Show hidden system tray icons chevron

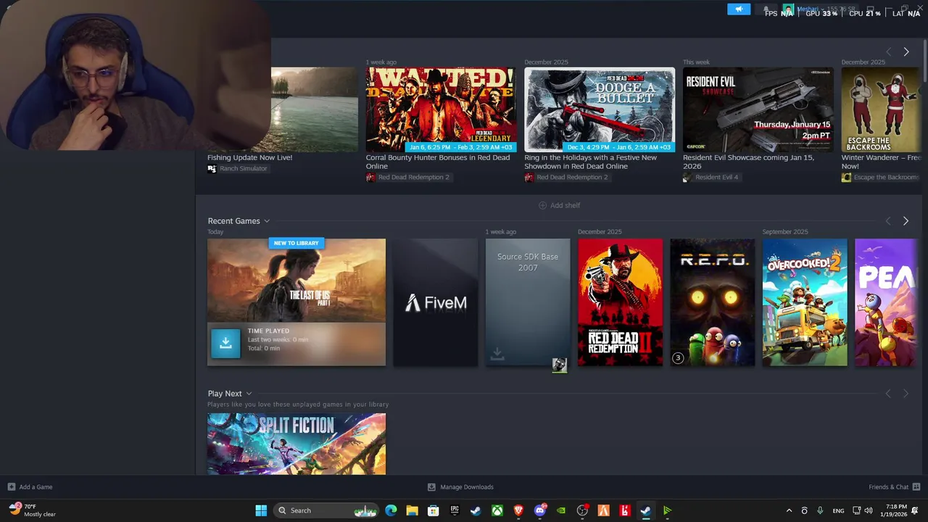[789, 510]
